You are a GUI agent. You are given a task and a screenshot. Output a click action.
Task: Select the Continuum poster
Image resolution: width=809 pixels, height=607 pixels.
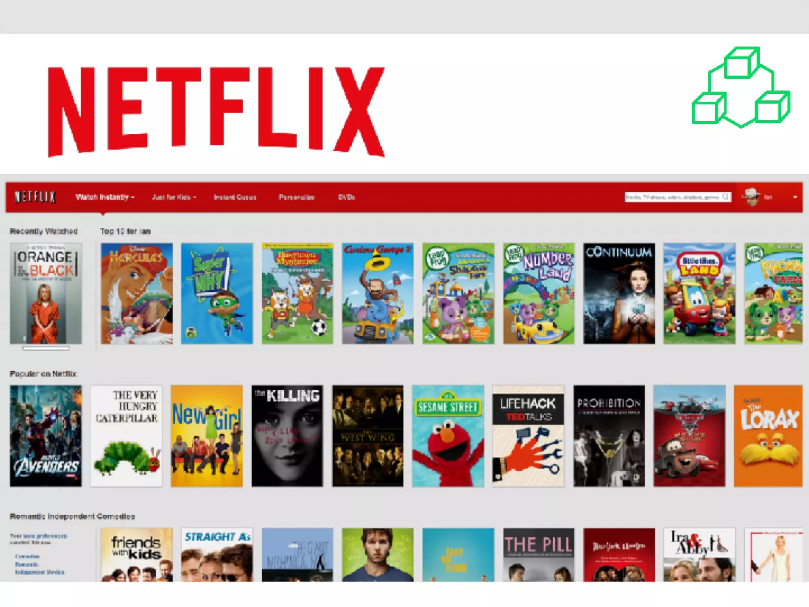point(619,293)
